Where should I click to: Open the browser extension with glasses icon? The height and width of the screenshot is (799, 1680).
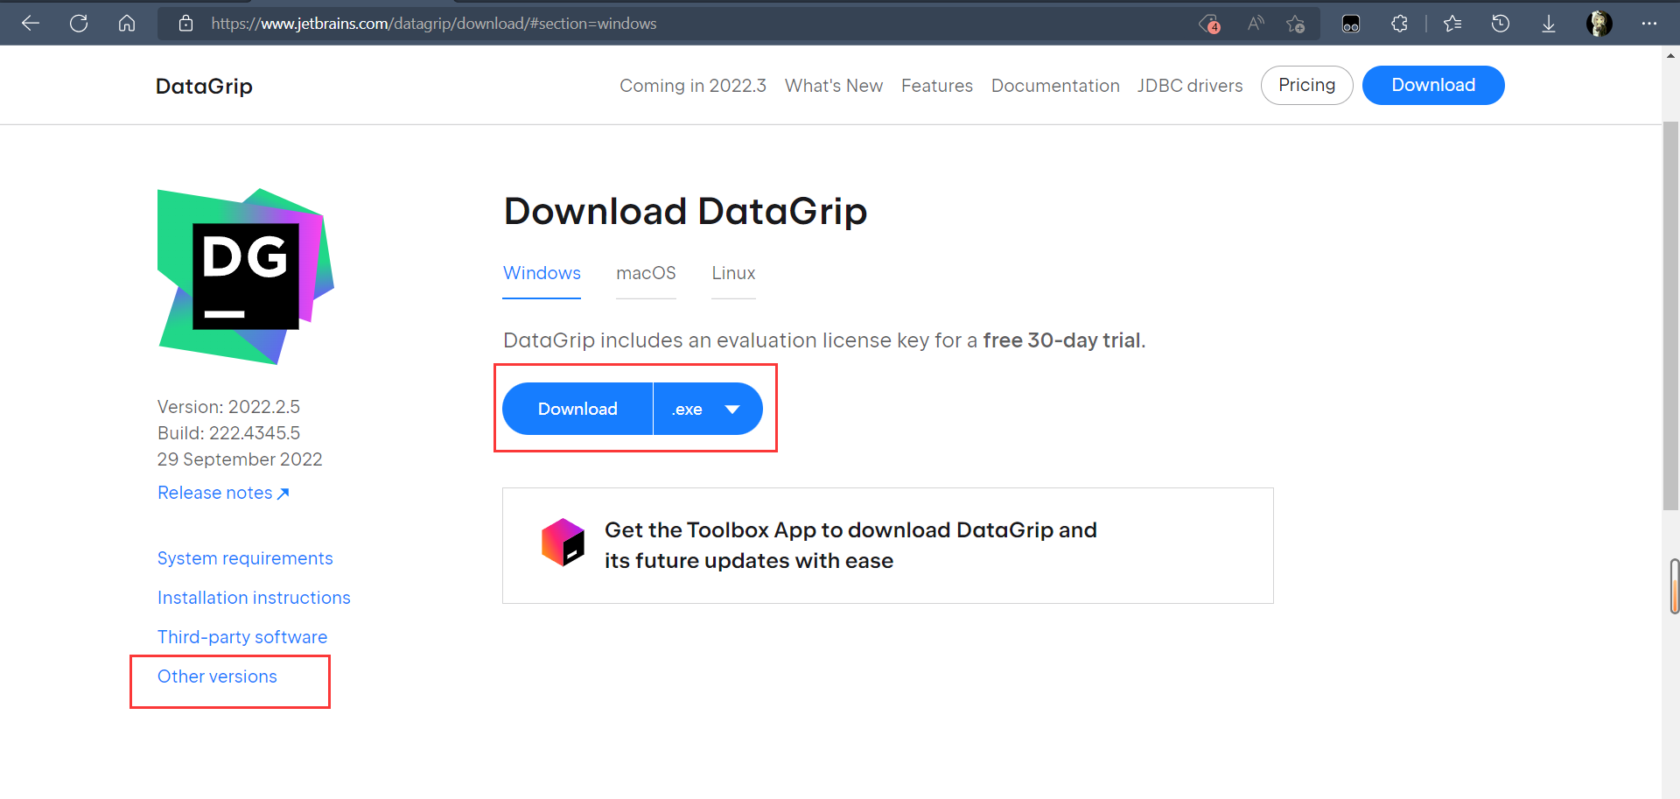click(1351, 25)
